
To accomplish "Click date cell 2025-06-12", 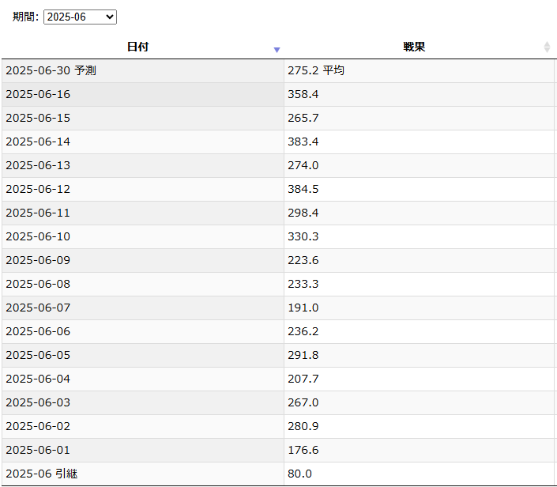I will [x=143, y=190].
